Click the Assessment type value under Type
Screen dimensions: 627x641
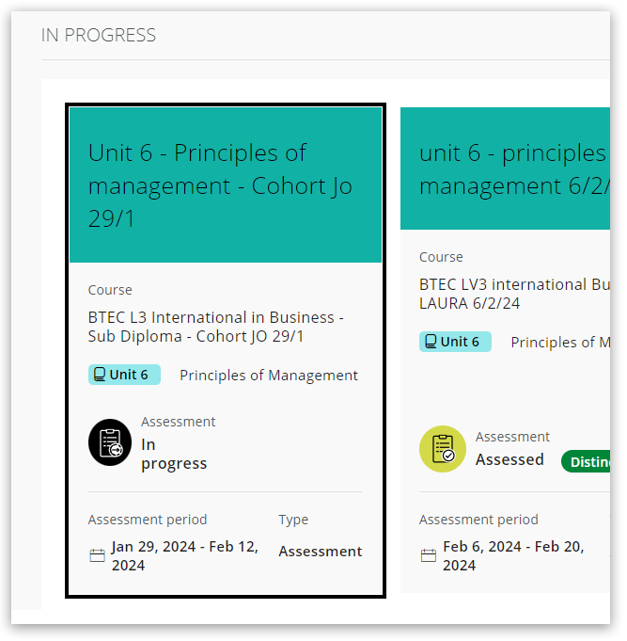click(x=320, y=552)
